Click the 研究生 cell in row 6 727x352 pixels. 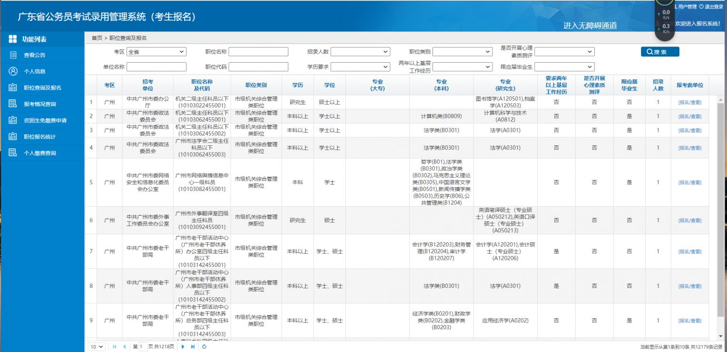297,220
